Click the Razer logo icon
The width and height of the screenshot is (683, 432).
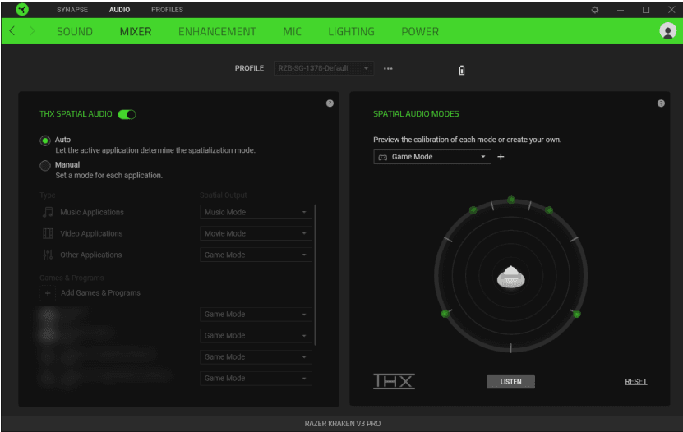point(22,10)
